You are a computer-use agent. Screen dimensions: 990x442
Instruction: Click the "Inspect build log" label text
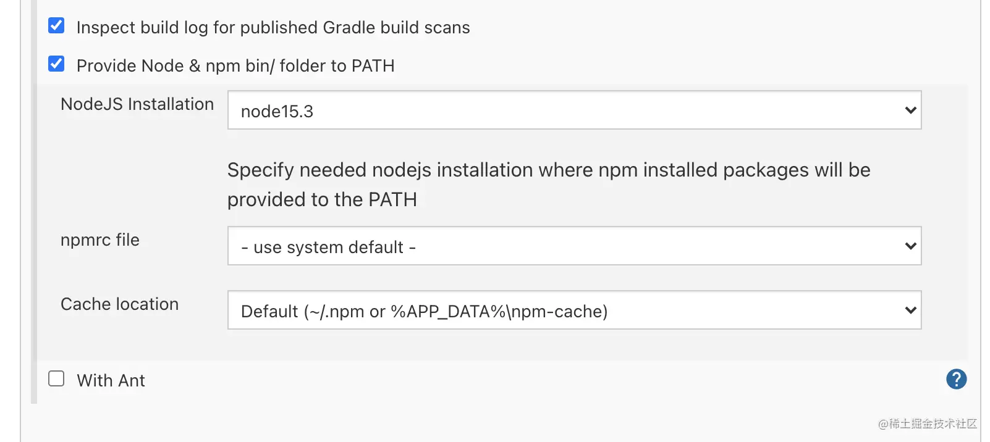273,28
